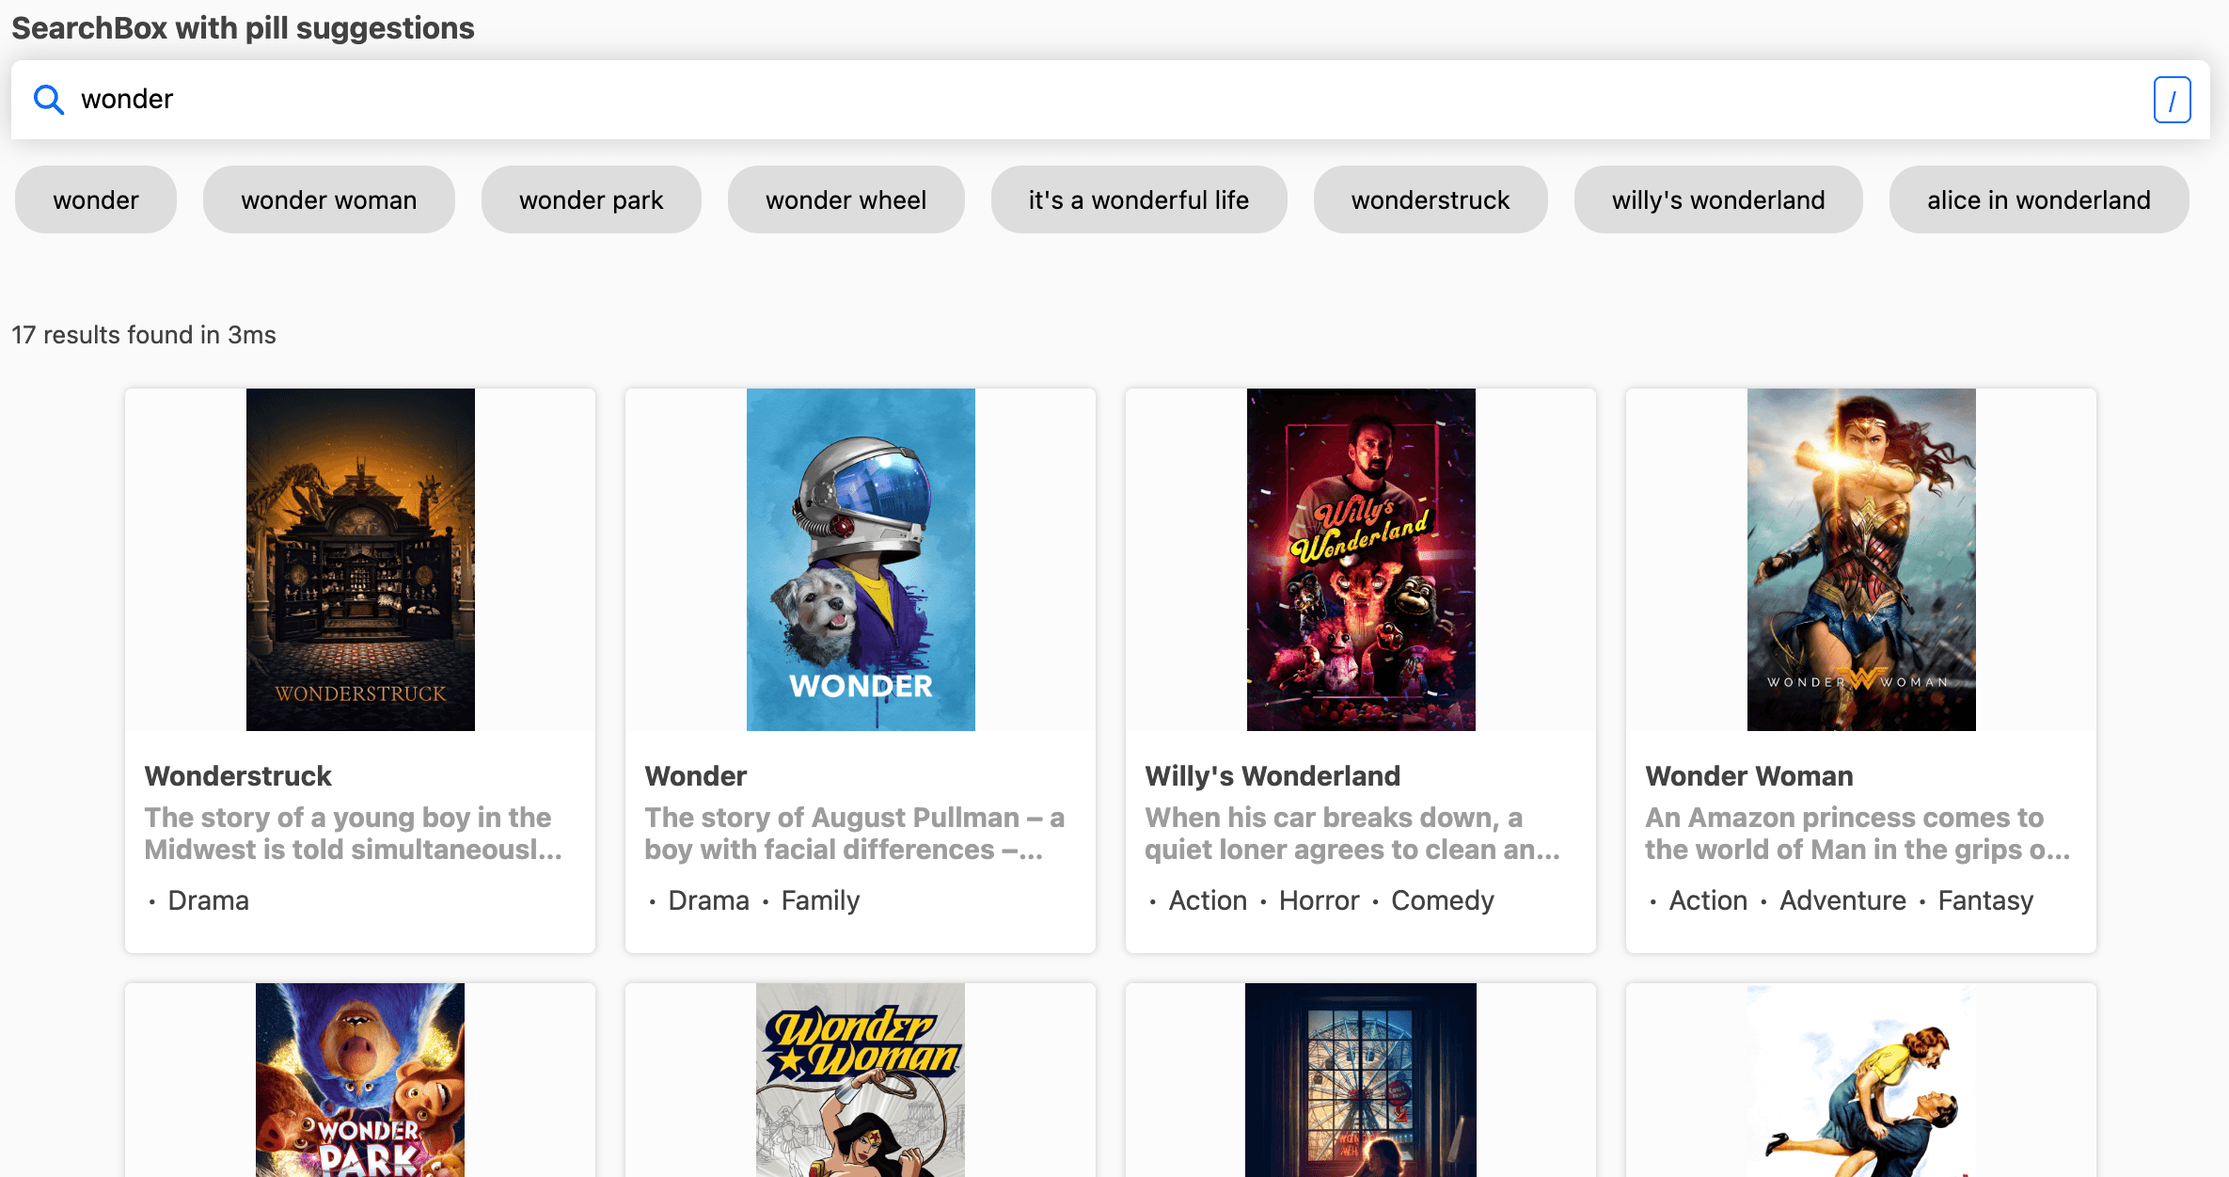The width and height of the screenshot is (2229, 1177).
Task: Select the "wonder" suggestion pill
Action: (95, 199)
